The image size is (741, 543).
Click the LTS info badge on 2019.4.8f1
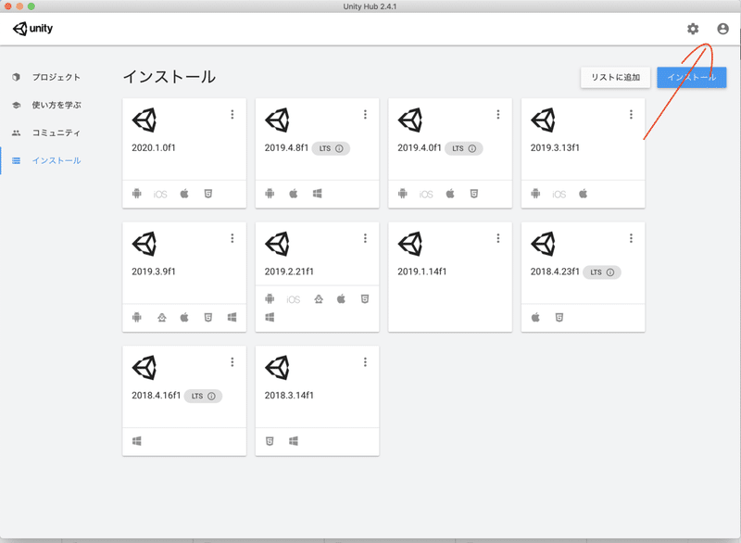339,148
